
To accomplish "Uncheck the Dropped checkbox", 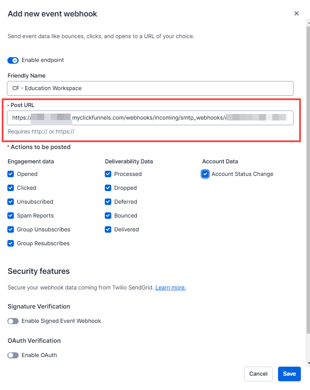I will [108, 188].
